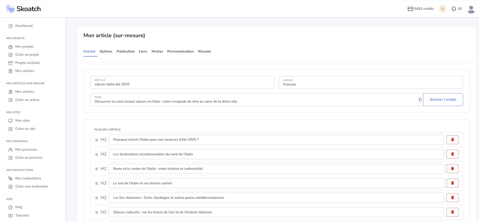Click the Créer un persona plus icon
Image resolution: width=479 pixels, height=222 pixels.
click(x=10, y=158)
